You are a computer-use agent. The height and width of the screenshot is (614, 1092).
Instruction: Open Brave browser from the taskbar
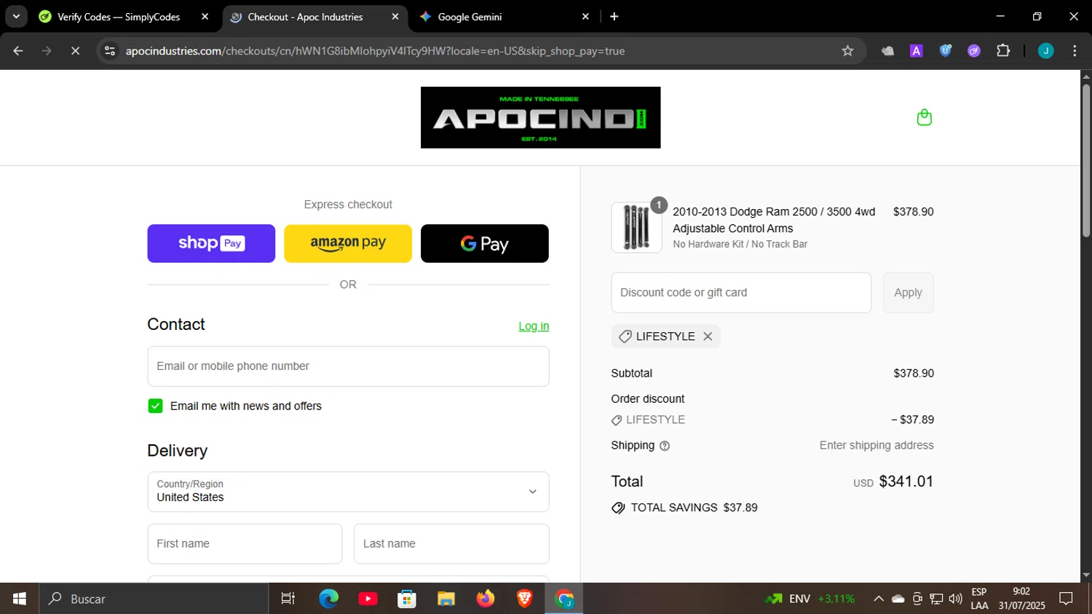[x=525, y=599]
